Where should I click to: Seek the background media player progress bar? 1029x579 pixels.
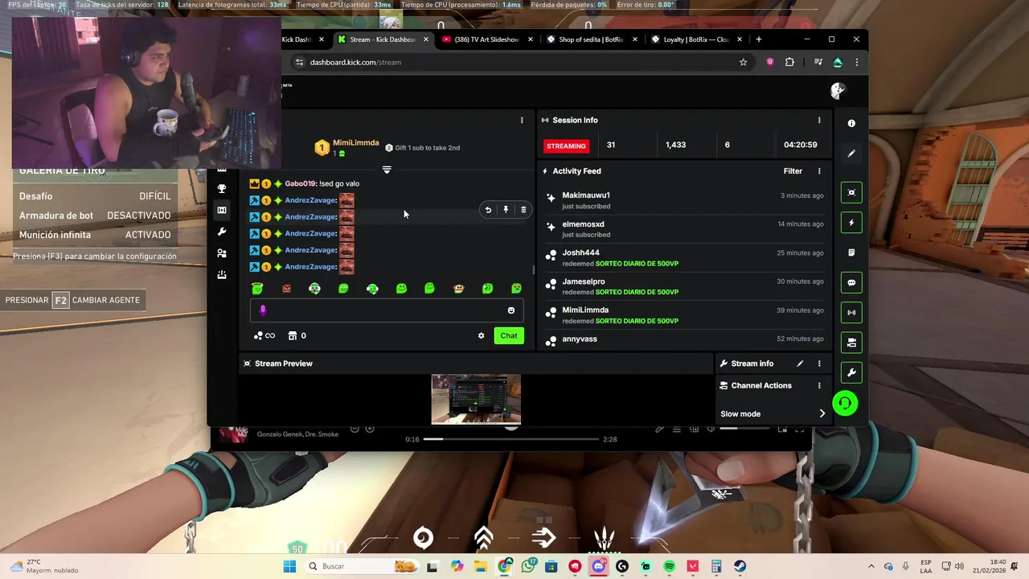point(511,439)
